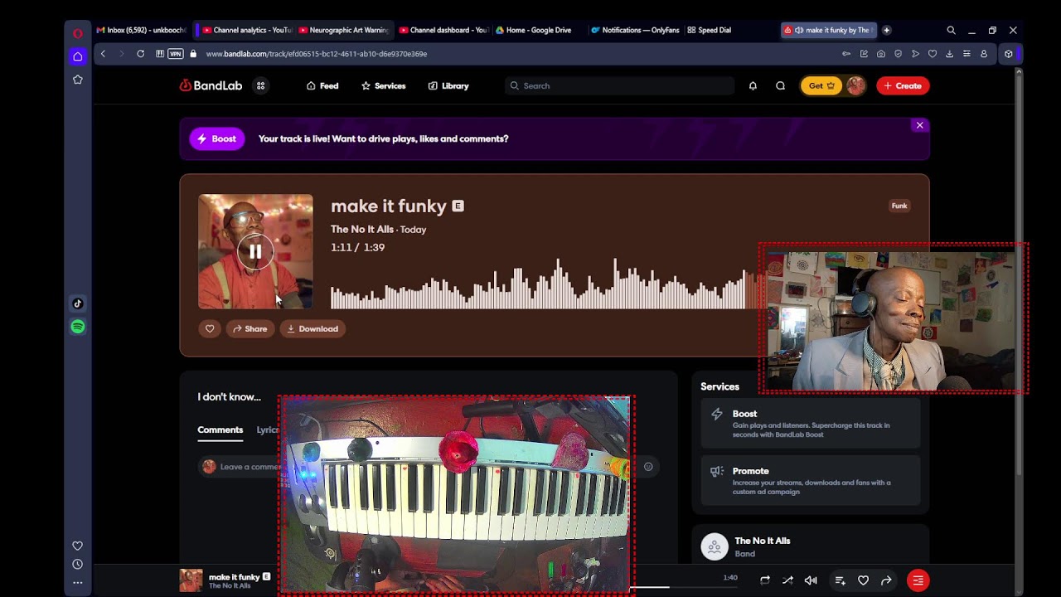This screenshot has width=1061, height=597.
Task: Go back to the previous page
Action: coord(103,54)
